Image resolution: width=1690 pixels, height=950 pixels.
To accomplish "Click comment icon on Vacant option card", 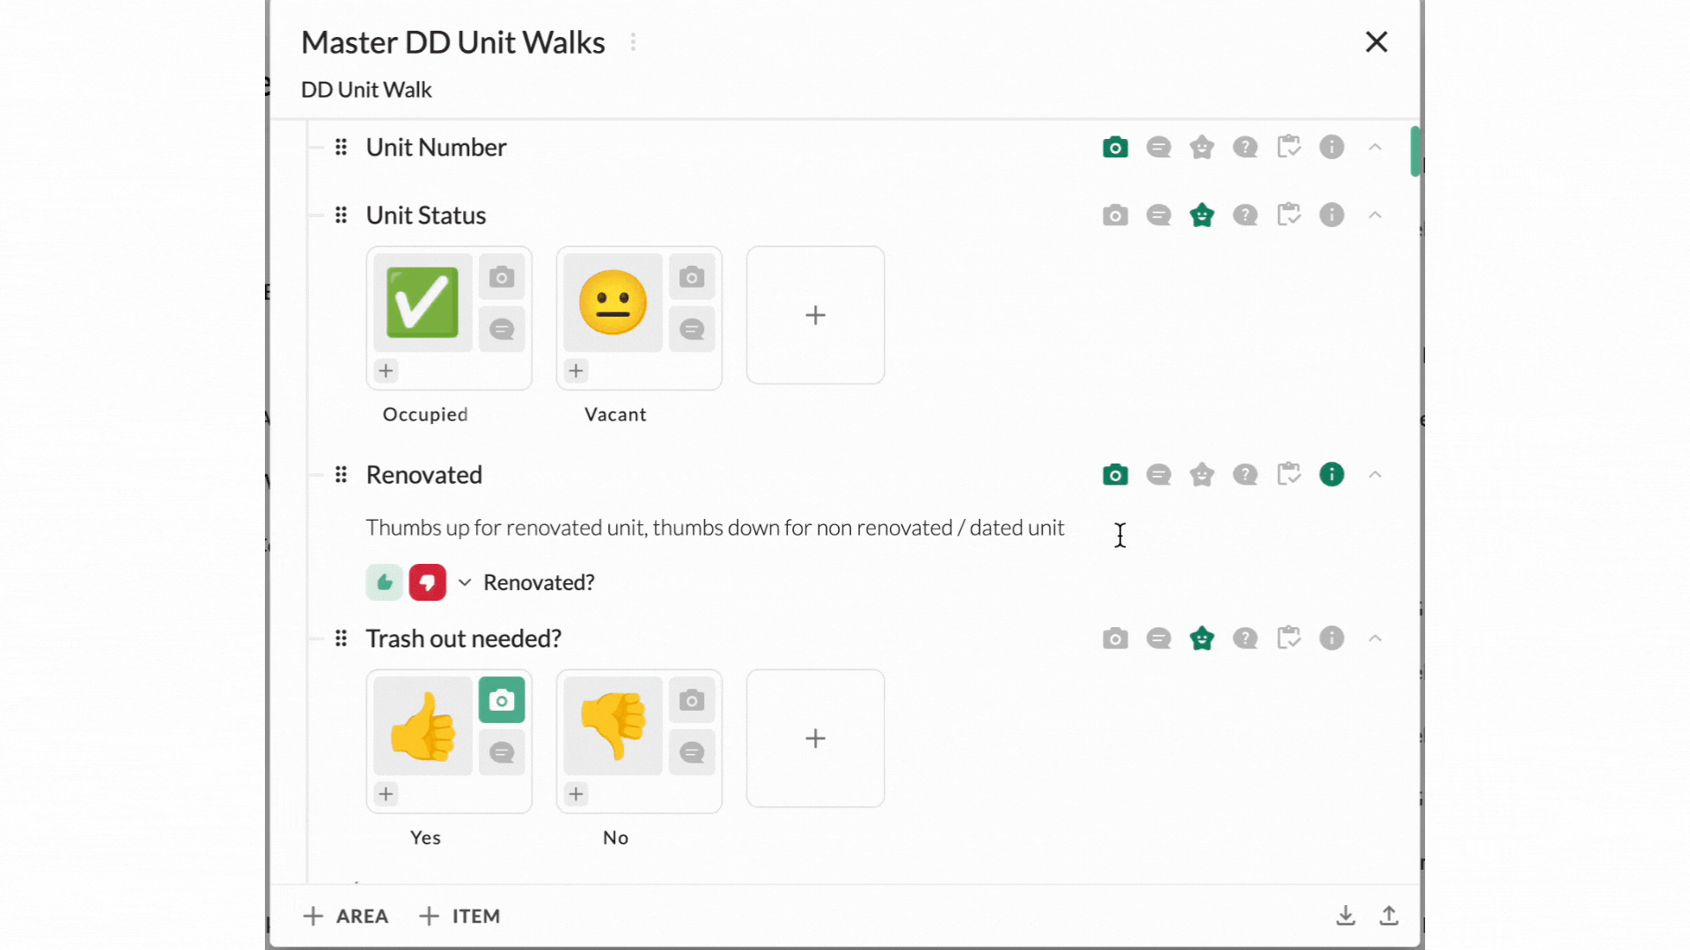I will pyautogui.click(x=692, y=330).
